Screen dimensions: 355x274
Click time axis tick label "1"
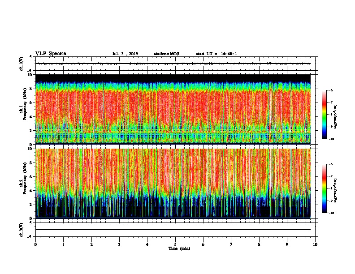tap(63, 244)
